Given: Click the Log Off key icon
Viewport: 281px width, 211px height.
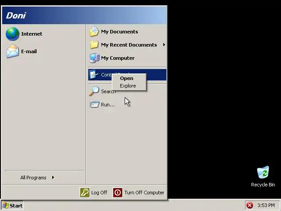Looking at the screenshot, I should point(85,193).
